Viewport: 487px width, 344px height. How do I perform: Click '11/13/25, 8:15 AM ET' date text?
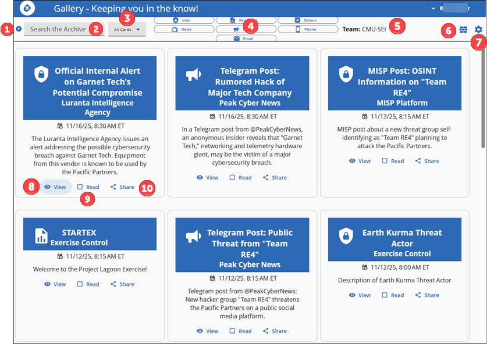click(x=400, y=117)
